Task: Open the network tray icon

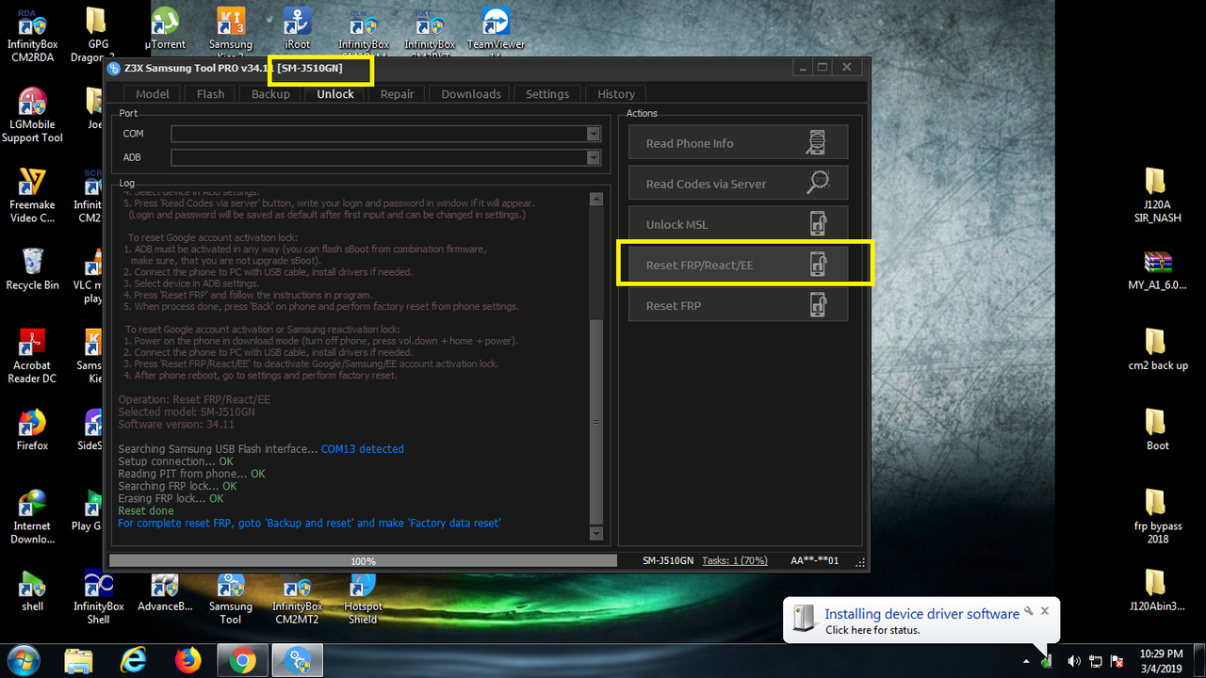Action: 1095,661
